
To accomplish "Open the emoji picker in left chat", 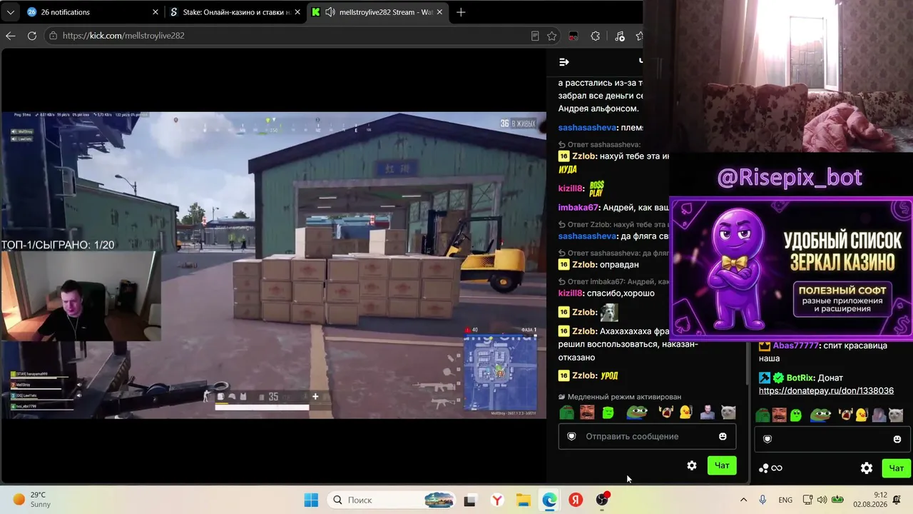I will coord(723,436).
